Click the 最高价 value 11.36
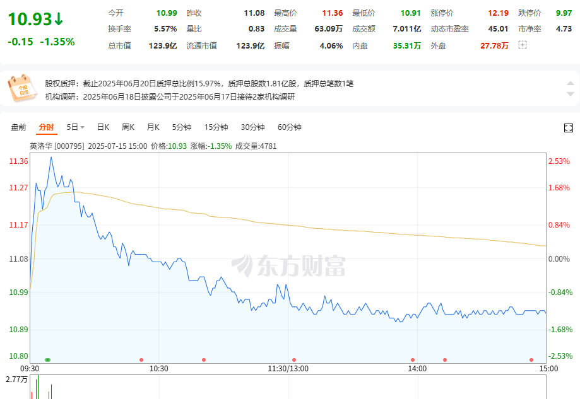The height and width of the screenshot is (399, 580). [x=332, y=13]
